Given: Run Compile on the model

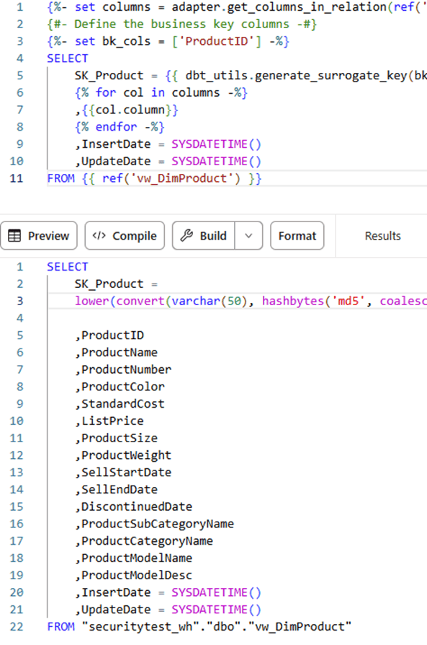Looking at the screenshot, I should tap(125, 236).
